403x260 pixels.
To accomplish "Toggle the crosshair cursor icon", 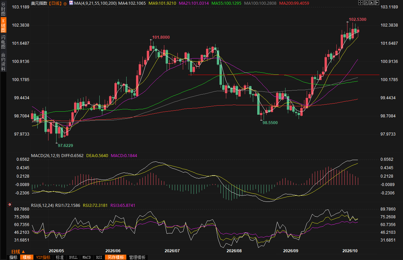I will pyautogui.click(x=361, y=3).
